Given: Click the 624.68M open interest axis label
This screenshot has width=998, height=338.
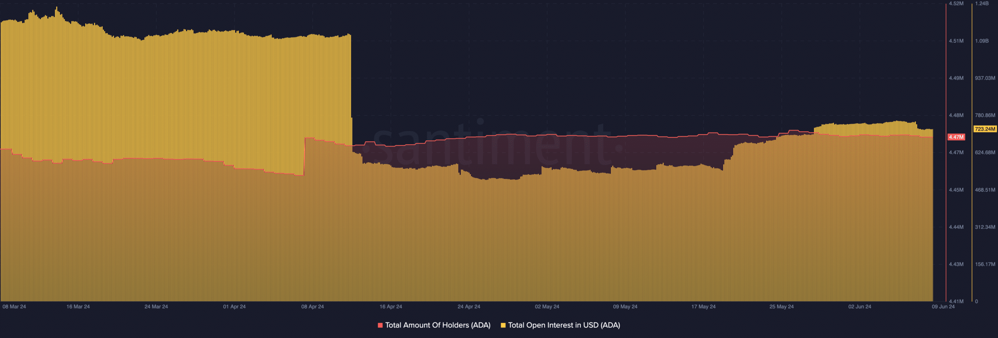Looking at the screenshot, I should pyautogui.click(x=985, y=152).
